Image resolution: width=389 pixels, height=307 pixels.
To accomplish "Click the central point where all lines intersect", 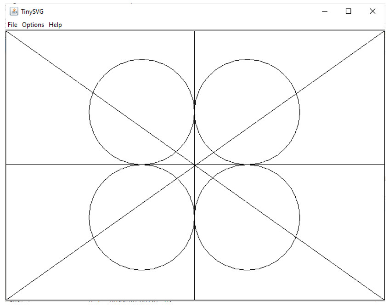I will tap(195, 165).
